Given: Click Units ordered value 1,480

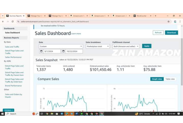Looking at the screenshot, I should point(68,70).
